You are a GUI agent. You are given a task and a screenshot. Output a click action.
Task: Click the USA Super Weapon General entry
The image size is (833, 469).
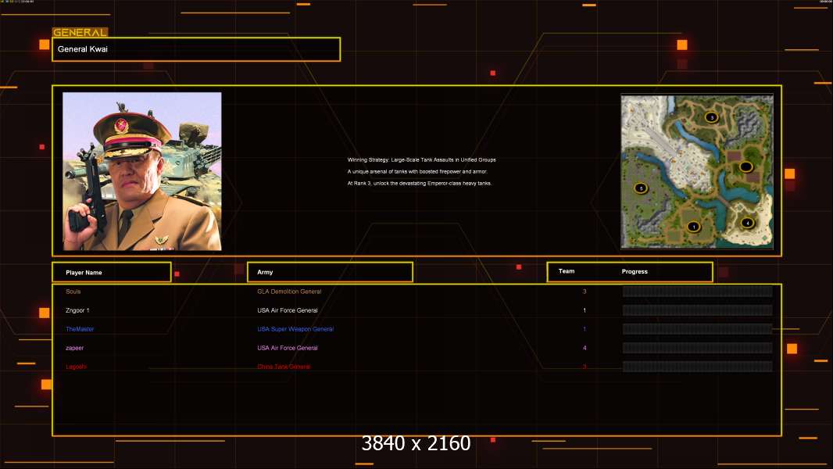point(295,329)
